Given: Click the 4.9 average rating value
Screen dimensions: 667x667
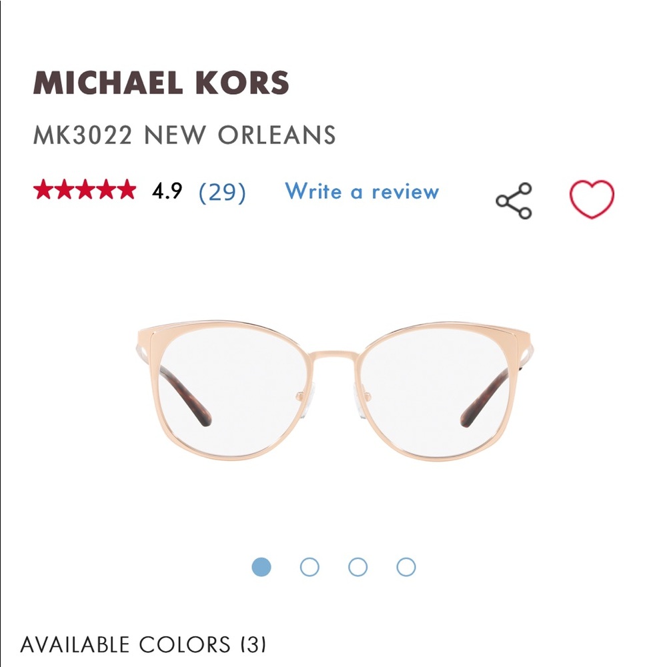Looking at the screenshot, I should point(165,193).
